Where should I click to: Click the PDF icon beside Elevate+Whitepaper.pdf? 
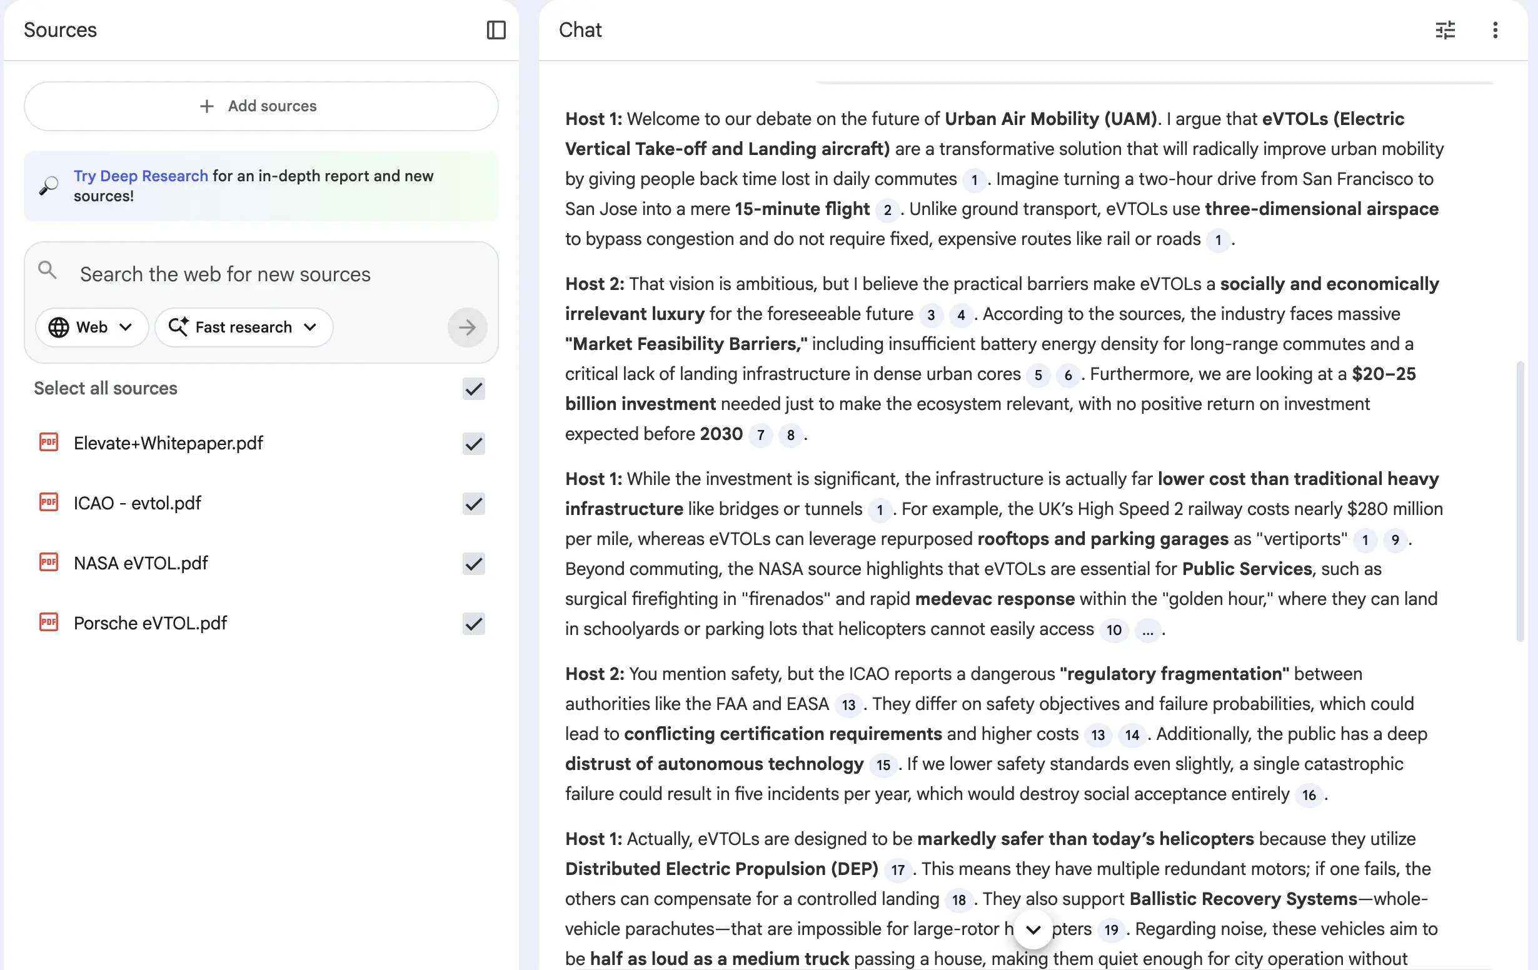49,442
